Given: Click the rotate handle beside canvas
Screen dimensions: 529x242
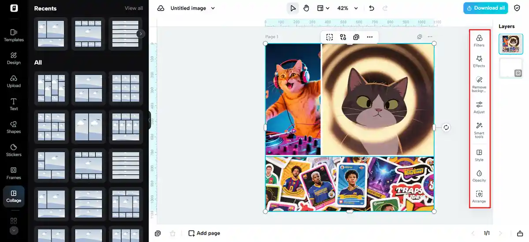Looking at the screenshot, I should (446, 128).
